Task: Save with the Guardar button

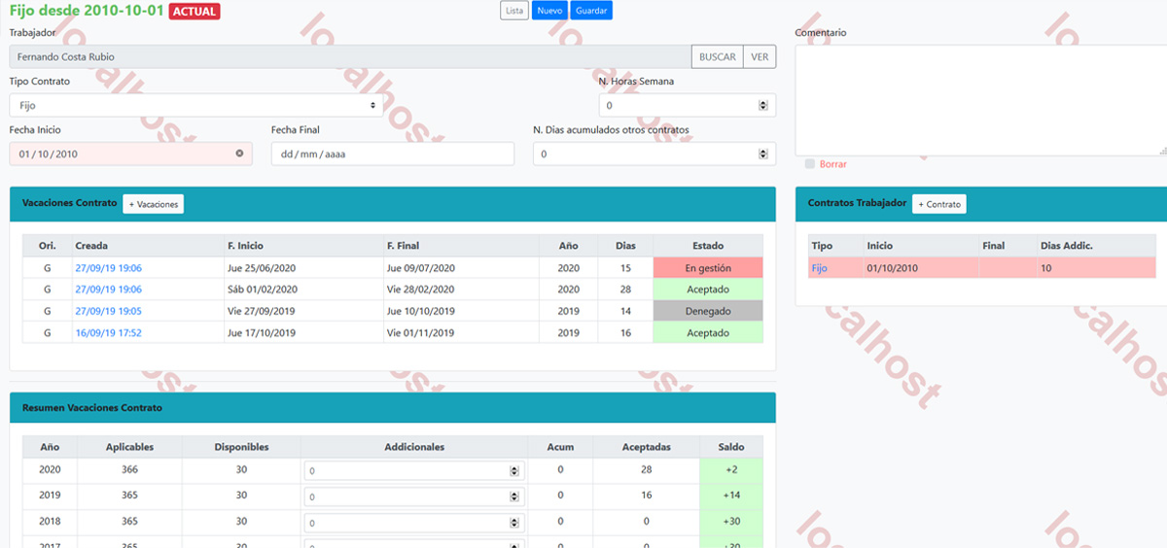Action: click(591, 11)
